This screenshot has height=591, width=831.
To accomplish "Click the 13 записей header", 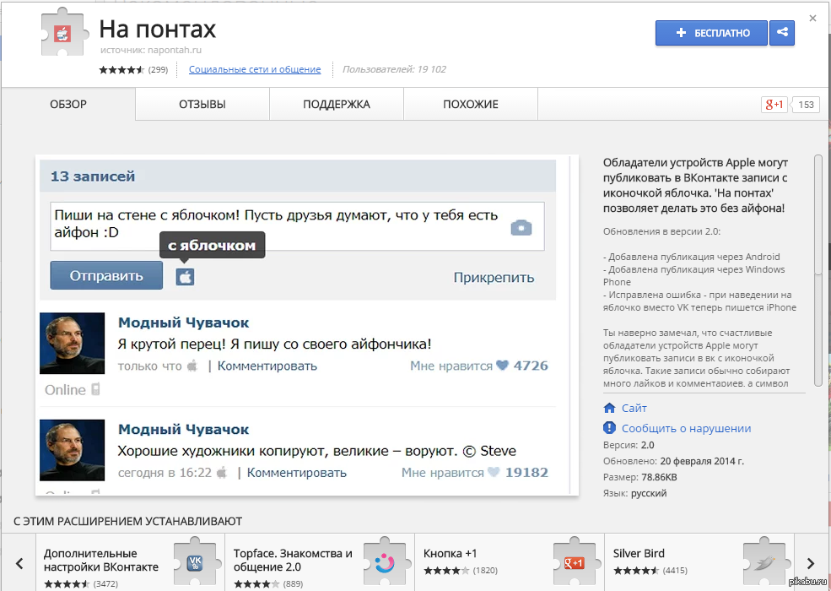I will [x=93, y=176].
